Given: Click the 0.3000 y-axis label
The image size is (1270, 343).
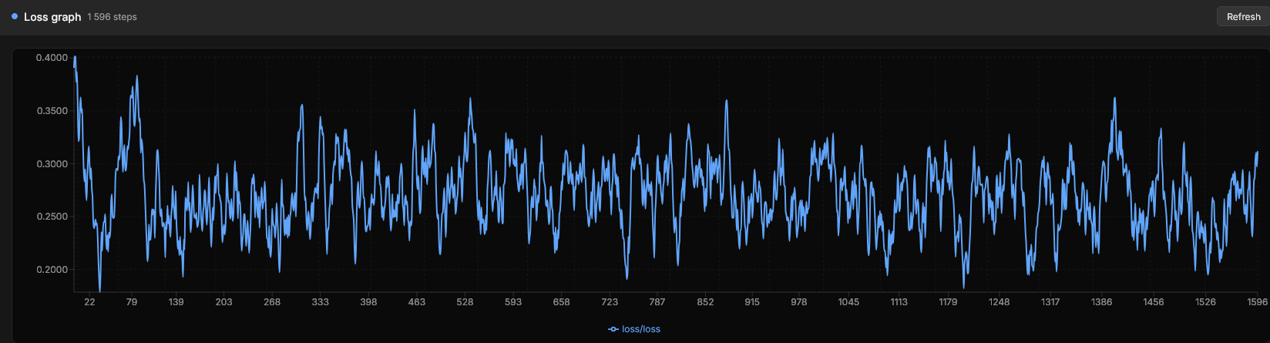Looking at the screenshot, I should coord(52,164).
